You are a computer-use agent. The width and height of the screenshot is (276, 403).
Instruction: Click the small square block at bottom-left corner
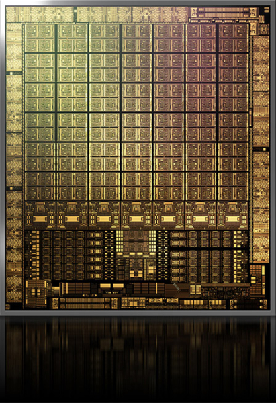tap(36, 292)
